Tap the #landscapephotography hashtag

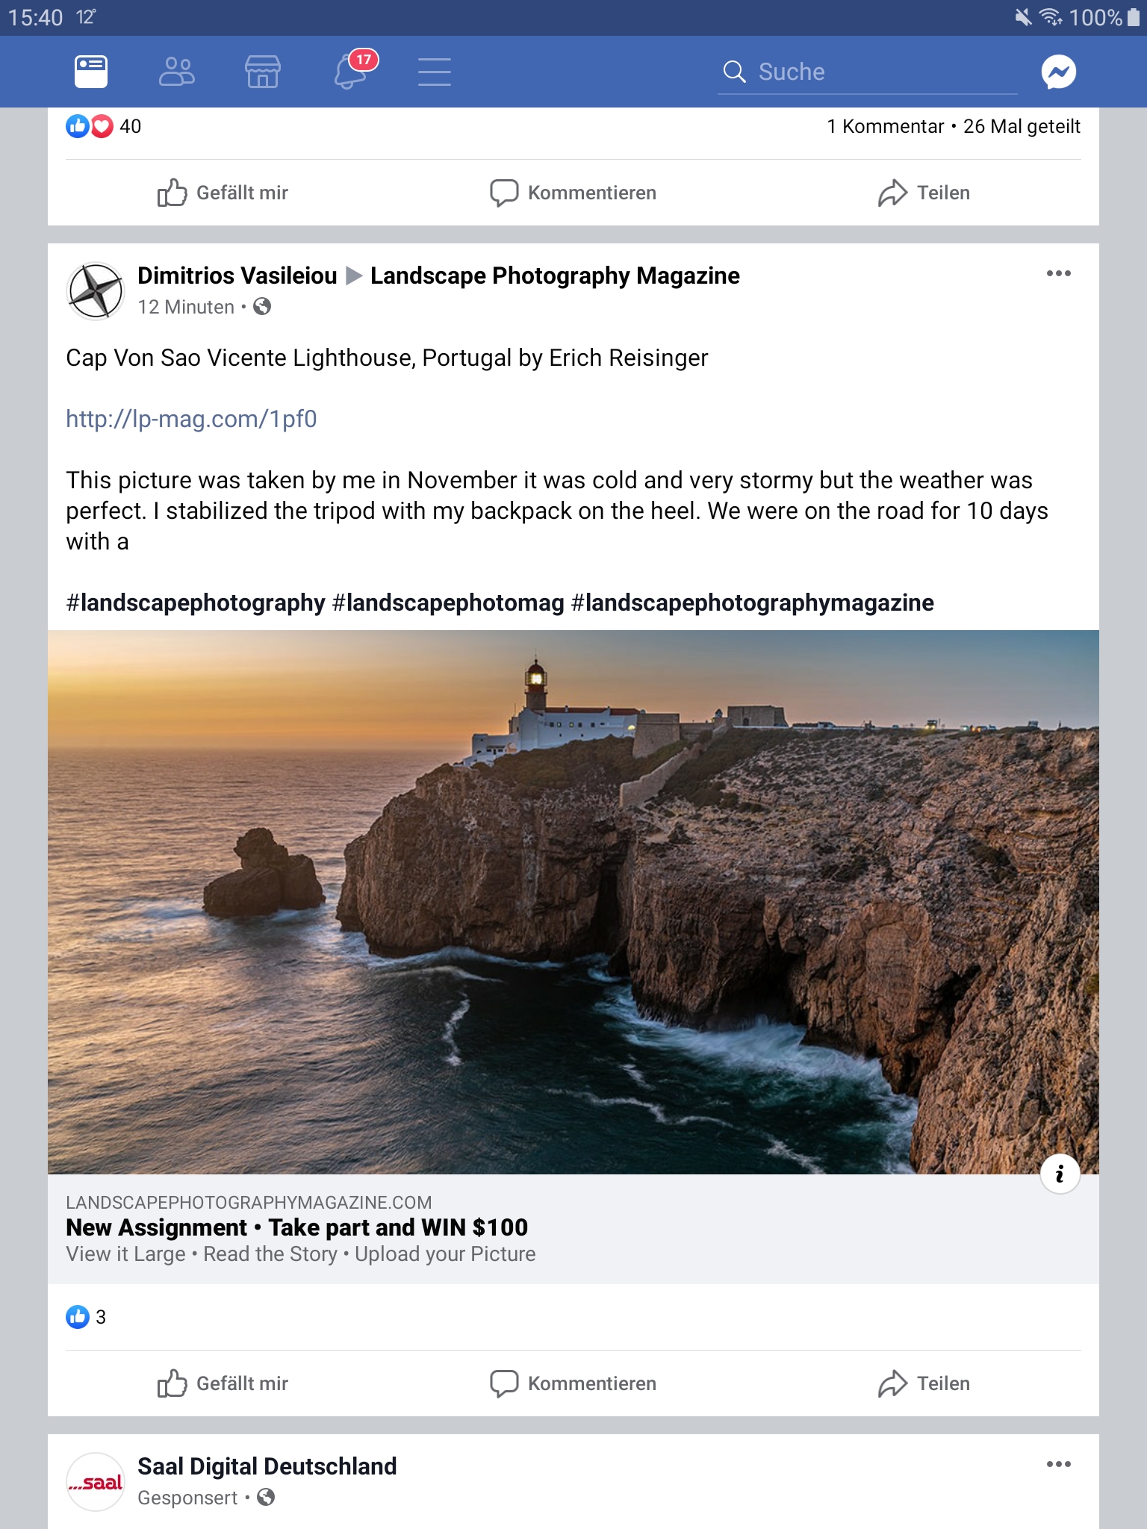coord(196,602)
